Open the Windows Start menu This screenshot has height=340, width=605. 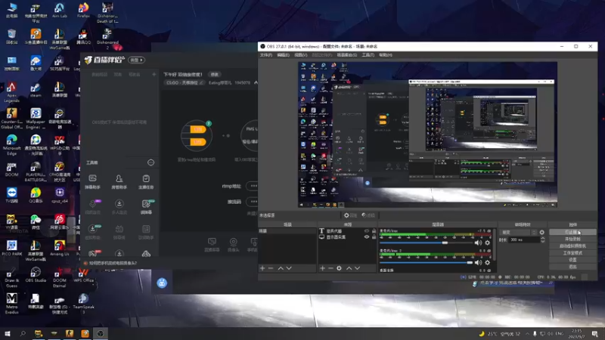click(7, 333)
